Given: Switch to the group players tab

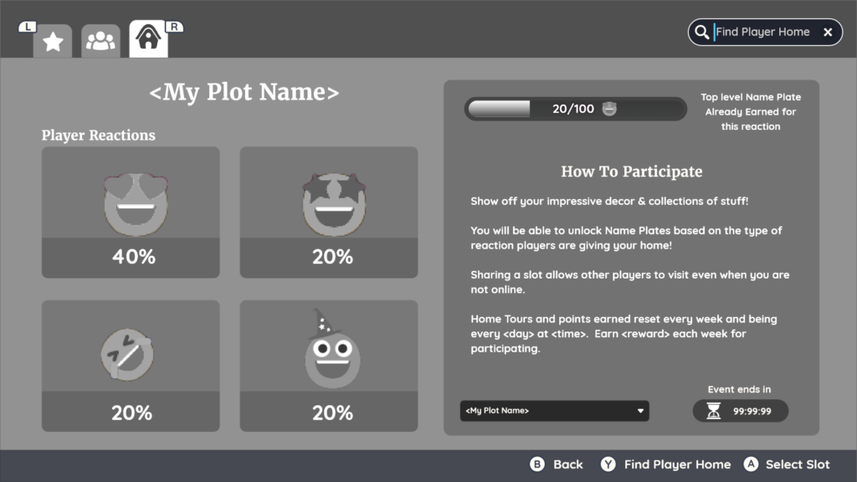Looking at the screenshot, I should pos(100,41).
